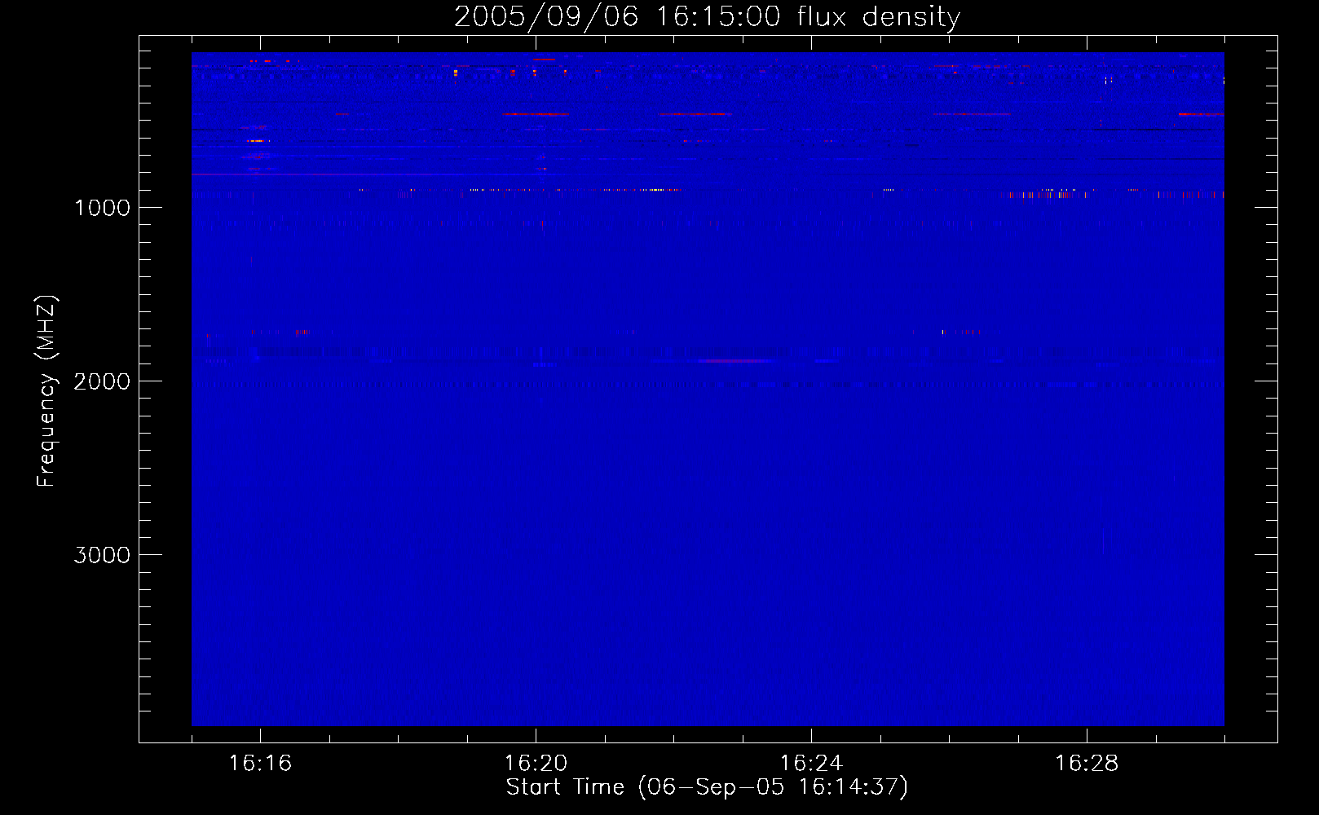Viewport: 1319px width, 815px height.
Task: Click the 16:28 time tick label
Action: [x=1087, y=764]
